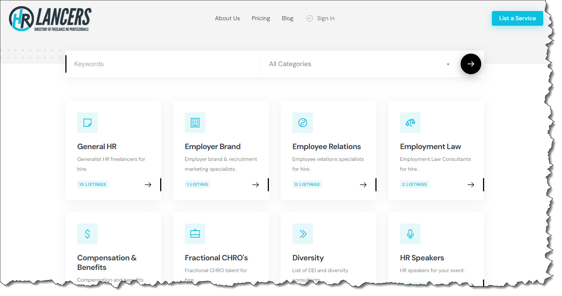Viewport: 562px width, 296px height.
Task: Open the Employment Law category arrow
Action: (471, 185)
